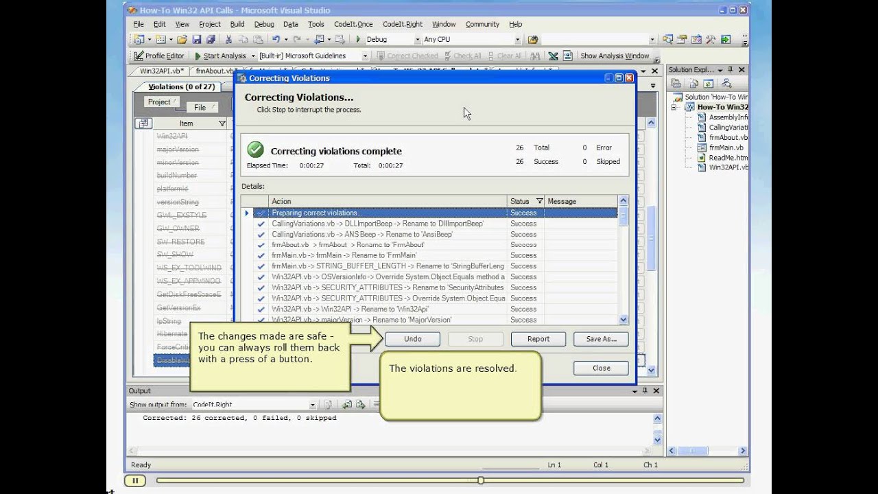Open the Build menu
The width and height of the screenshot is (878, 494).
[237, 24]
